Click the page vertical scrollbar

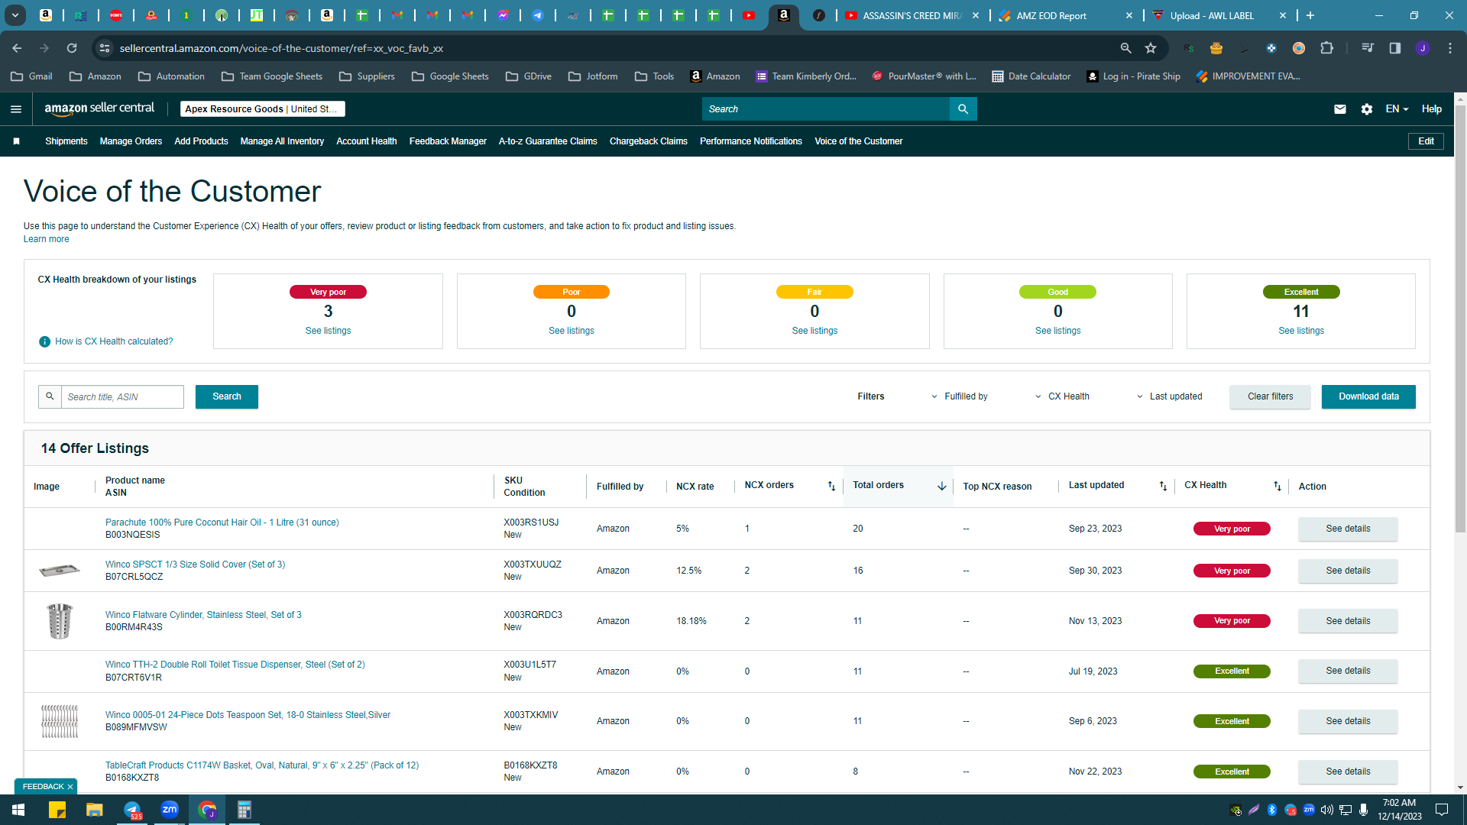tap(1460, 317)
